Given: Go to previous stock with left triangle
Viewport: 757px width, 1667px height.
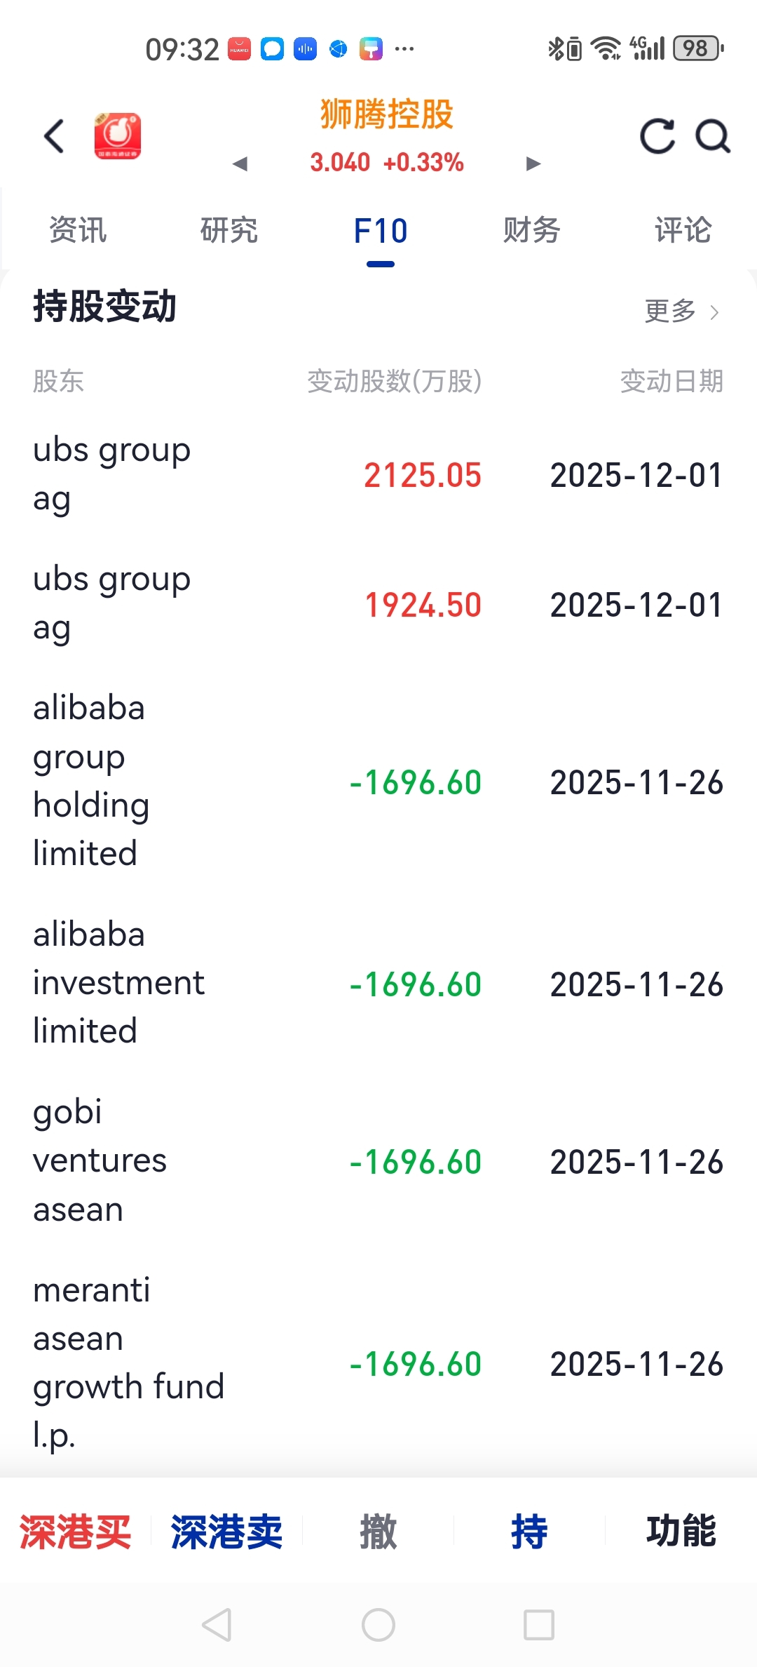Looking at the screenshot, I should [240, 164].
